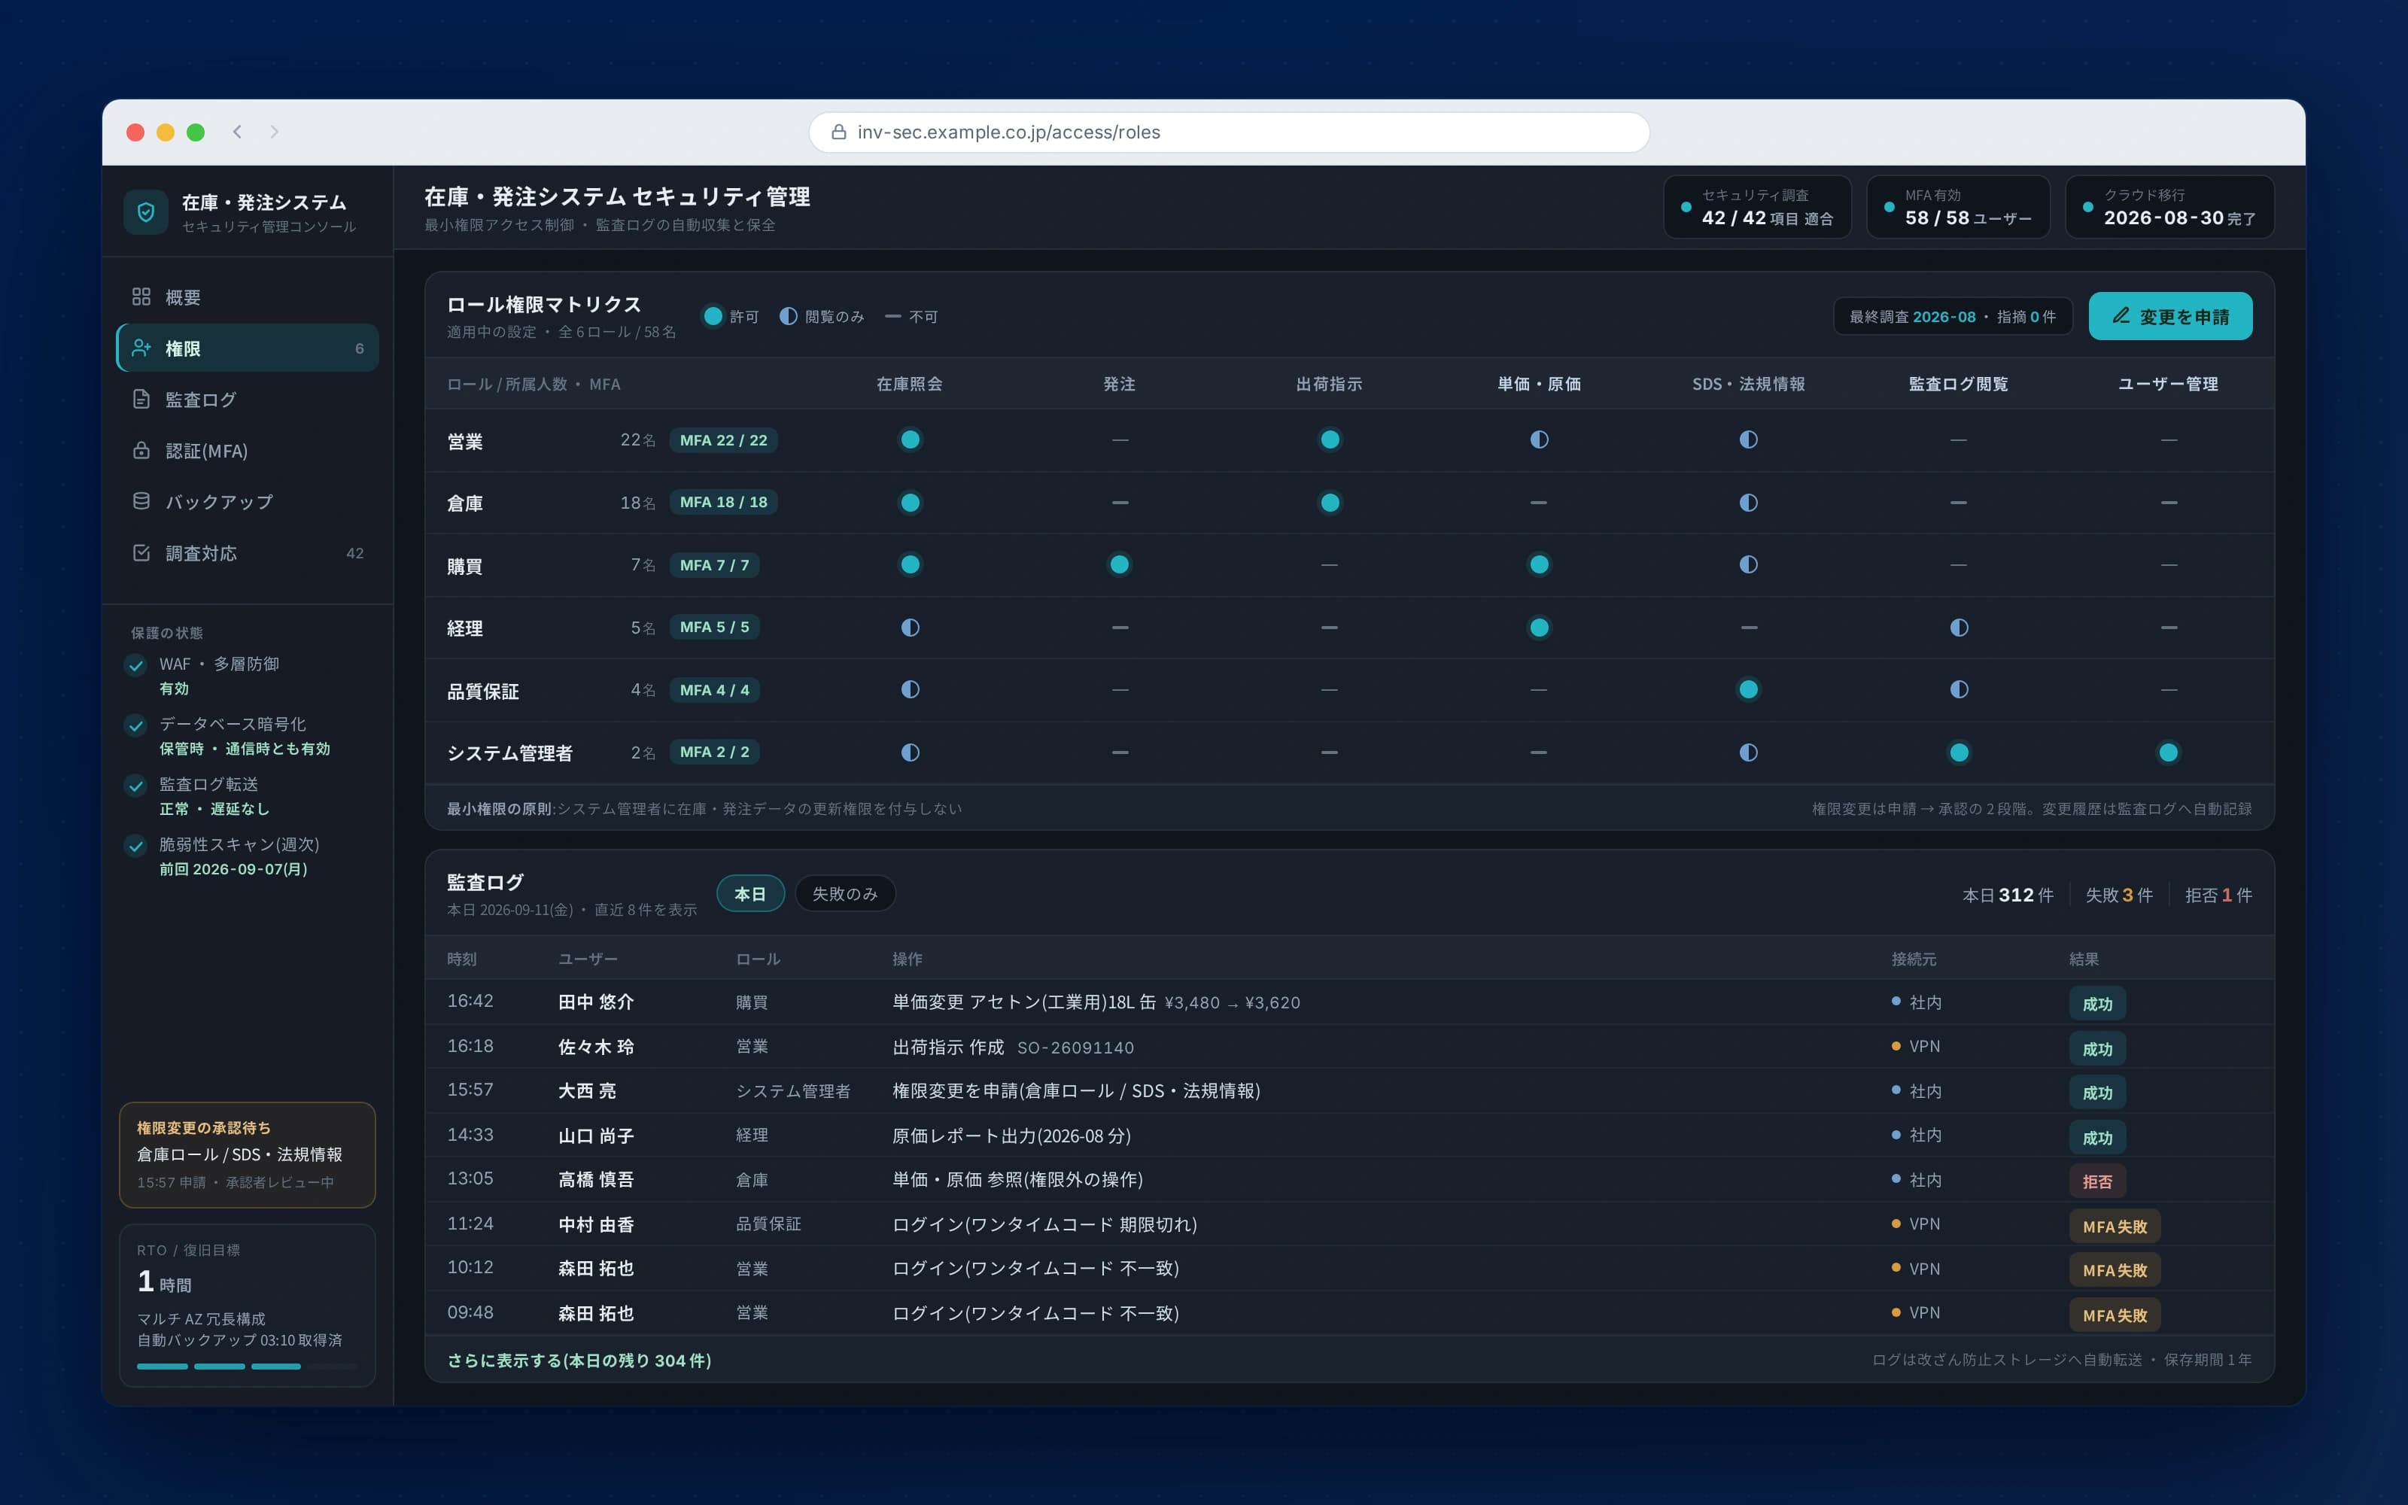Open the 概要 sidebar menu item
Screen dimensions: 2408x1505
tap(247, 296)
